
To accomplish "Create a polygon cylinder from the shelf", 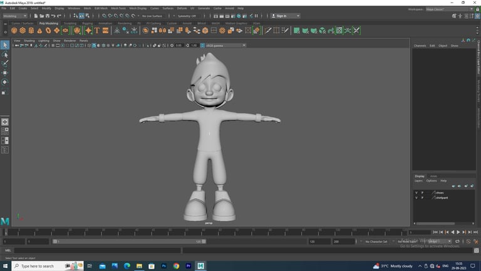I will click(31, 30).
